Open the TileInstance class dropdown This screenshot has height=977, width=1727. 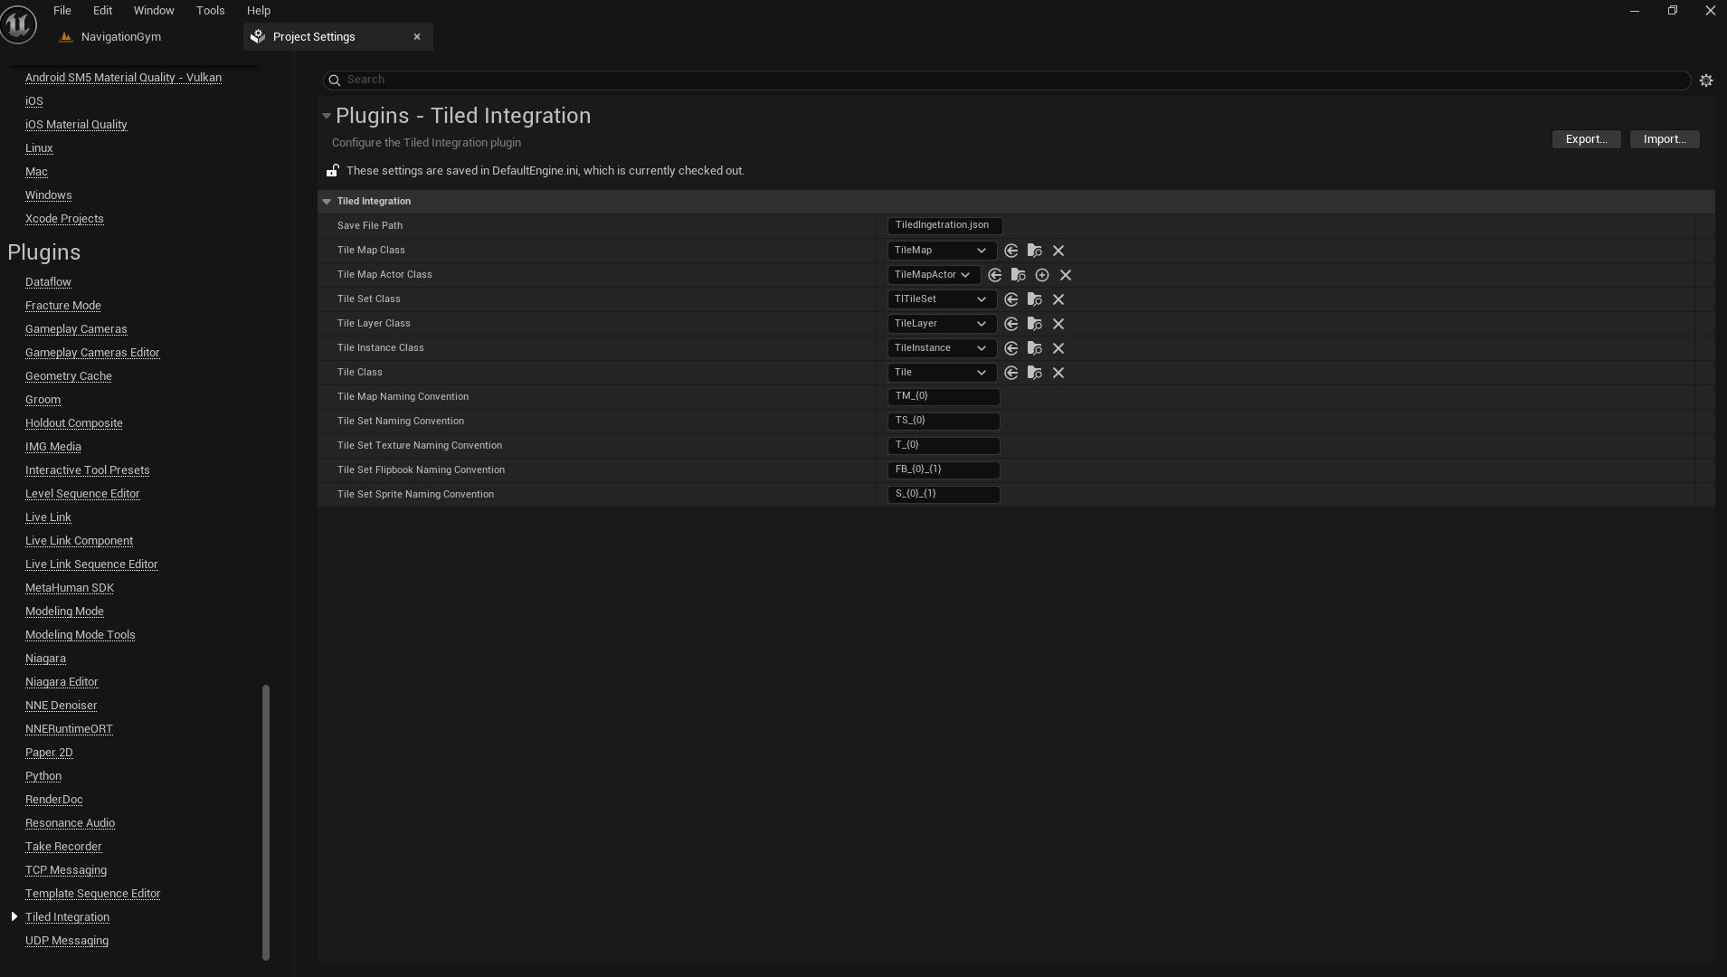[x=942, y=348]
